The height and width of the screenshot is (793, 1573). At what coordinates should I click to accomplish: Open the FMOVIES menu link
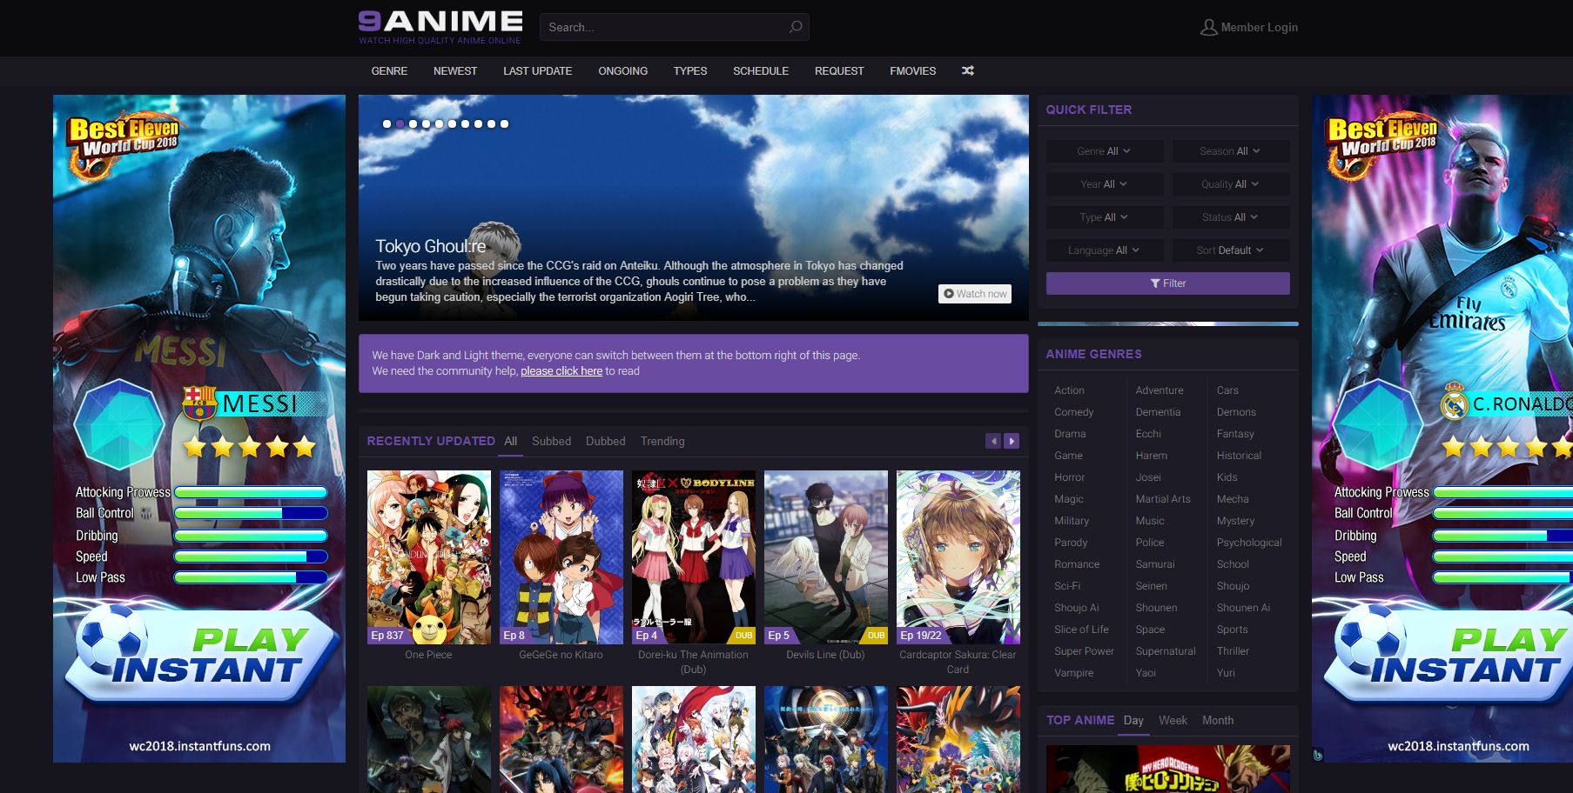tap(912, 71)
